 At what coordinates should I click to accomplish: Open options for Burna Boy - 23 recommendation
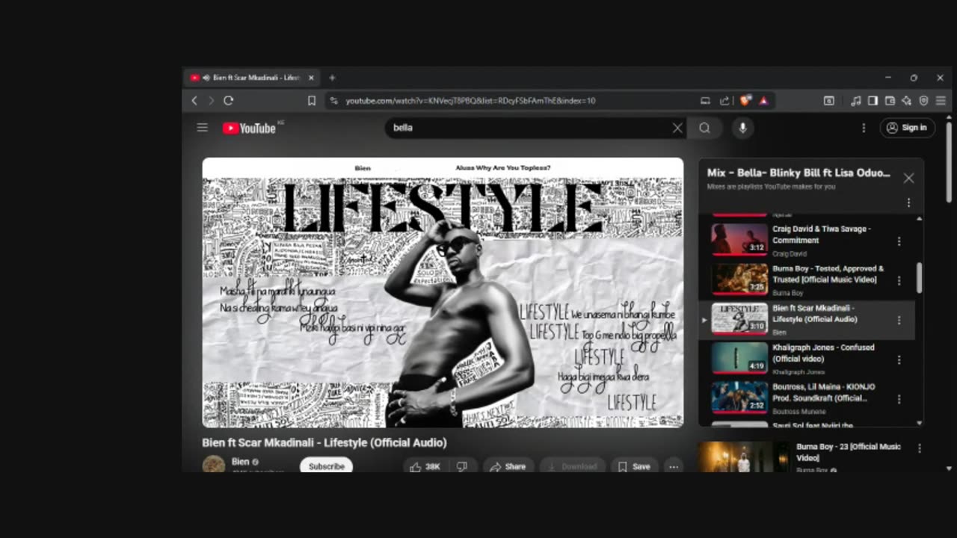coord(920,448)
